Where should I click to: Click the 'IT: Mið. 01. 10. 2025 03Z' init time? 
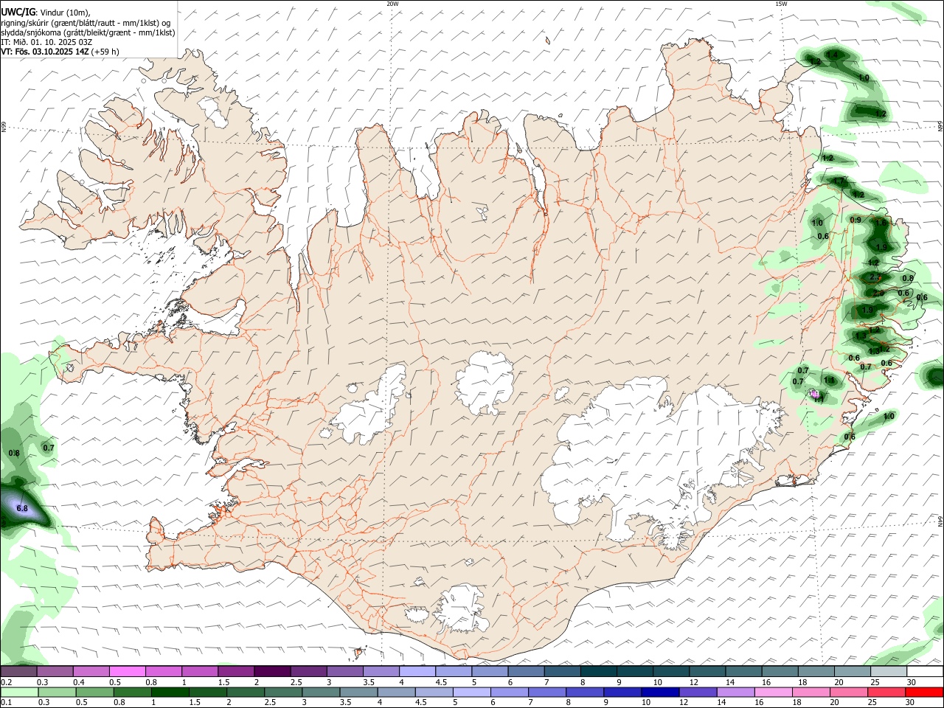46,42
